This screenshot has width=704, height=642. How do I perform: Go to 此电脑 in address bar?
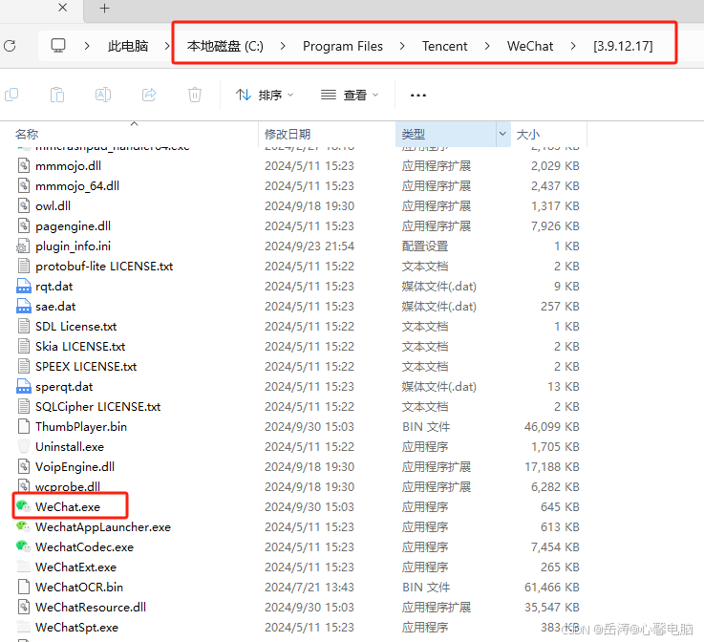point(128,46)
